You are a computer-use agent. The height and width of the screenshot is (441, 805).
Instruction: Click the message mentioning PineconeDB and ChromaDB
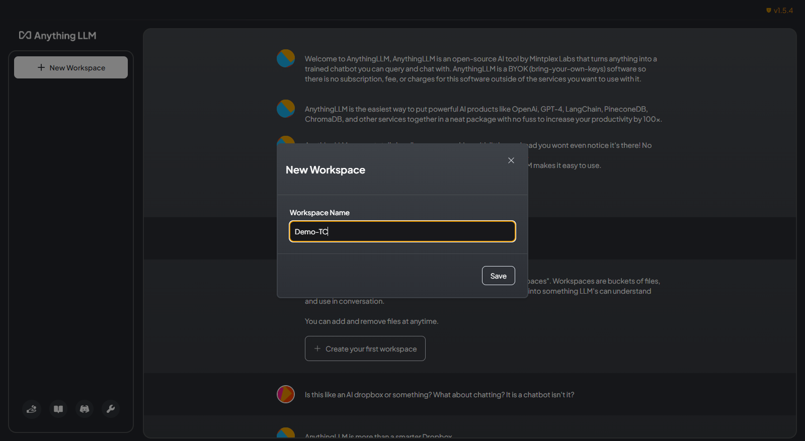coord(483,114)
